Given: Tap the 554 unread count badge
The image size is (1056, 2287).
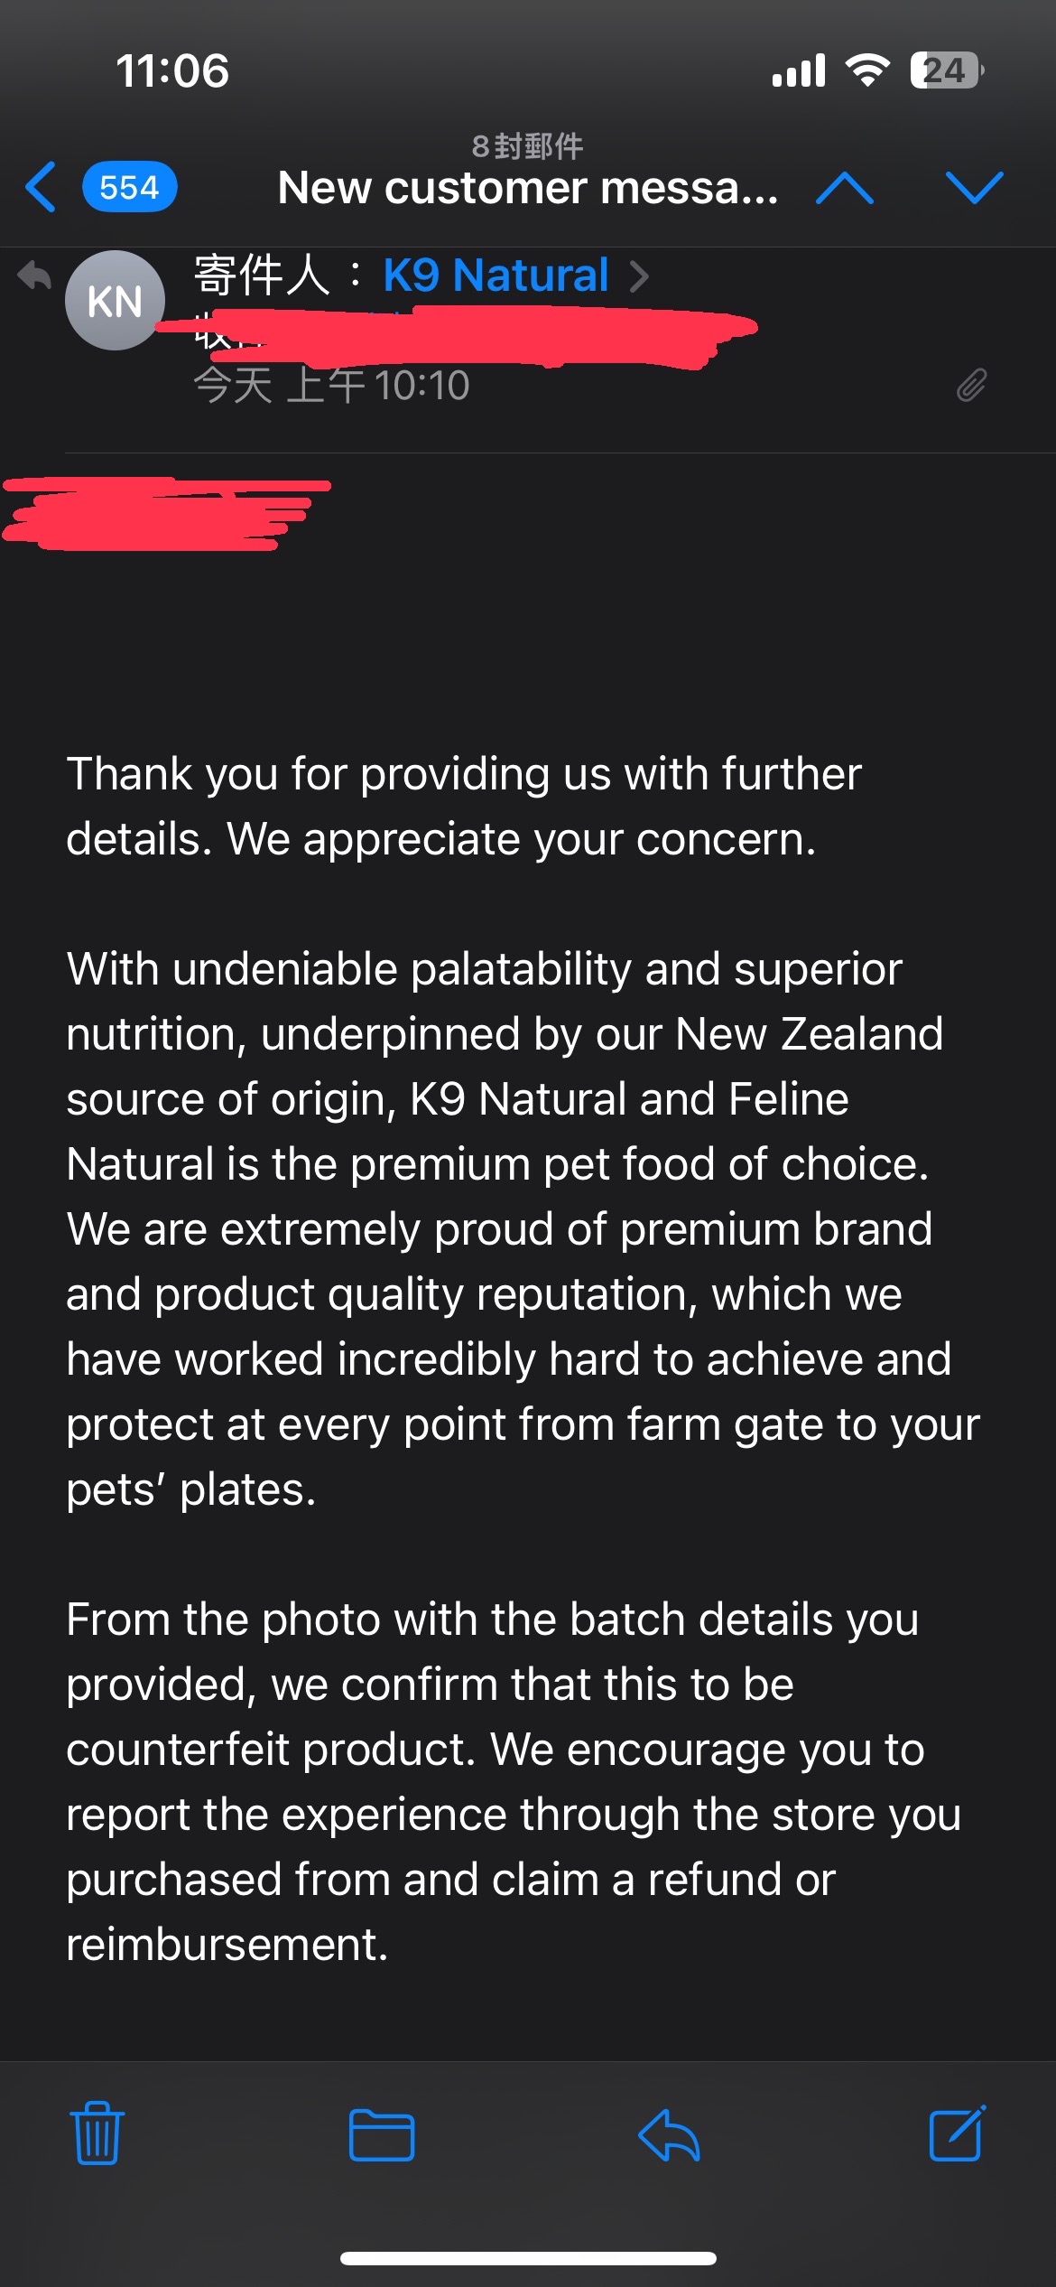Looking at the screenshot, I should click(129, 188).
